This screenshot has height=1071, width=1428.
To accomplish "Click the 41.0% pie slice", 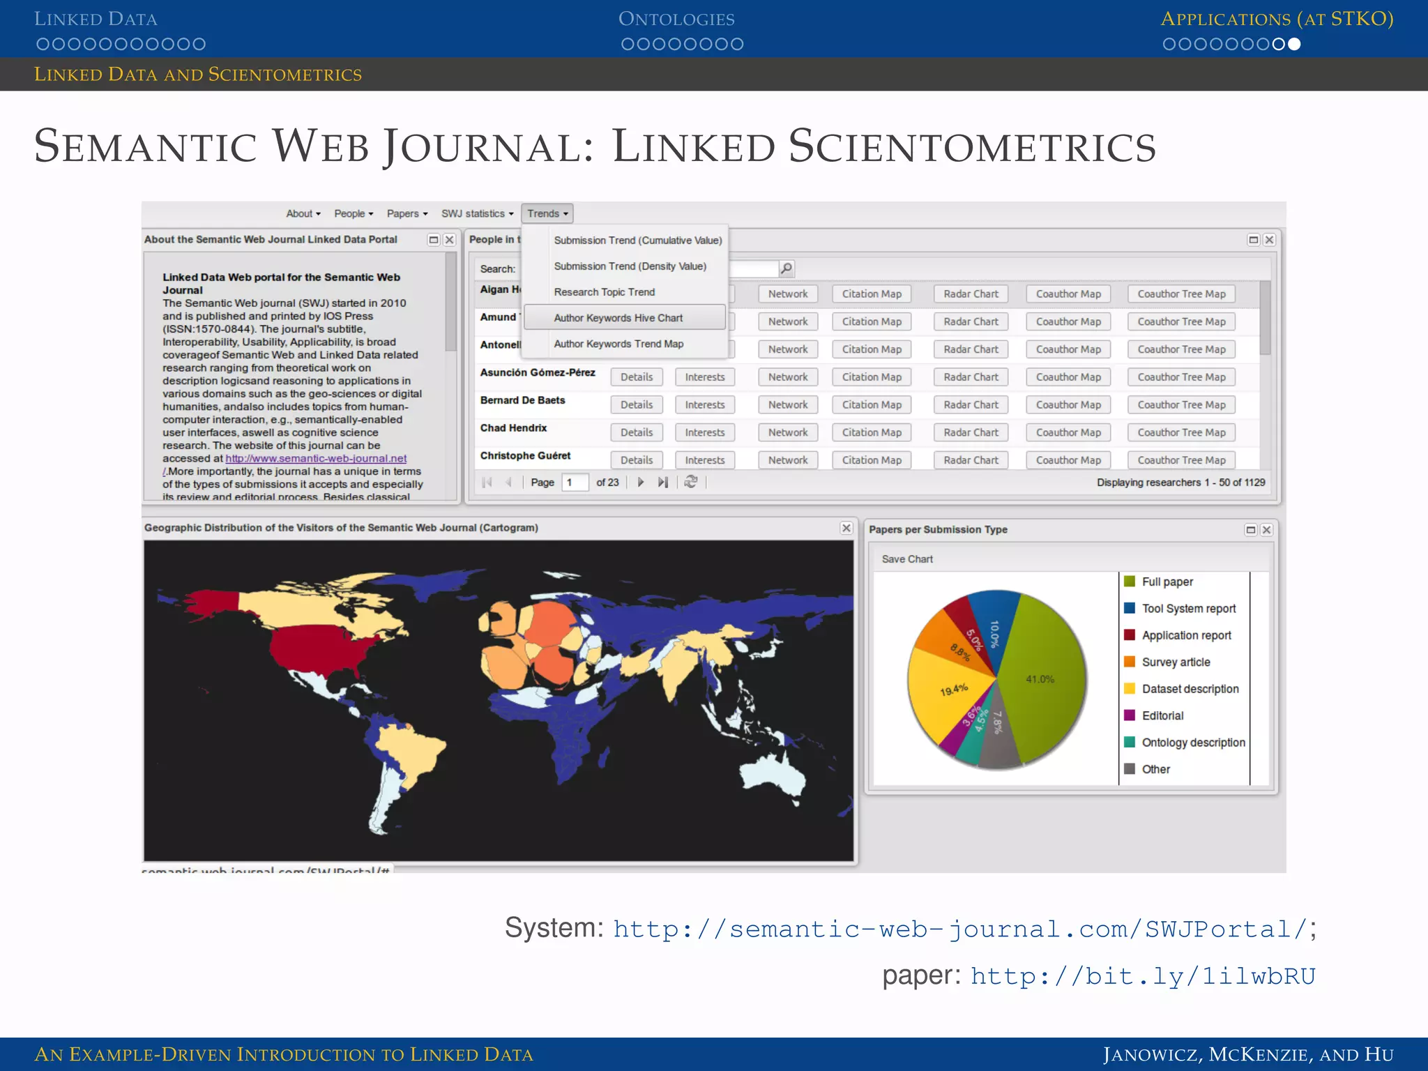I will tap(1042, 680).
